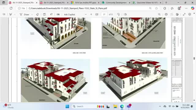Open File Explorer from taskbar
This screenshot has height=110, width=196.
coord(115,106)
